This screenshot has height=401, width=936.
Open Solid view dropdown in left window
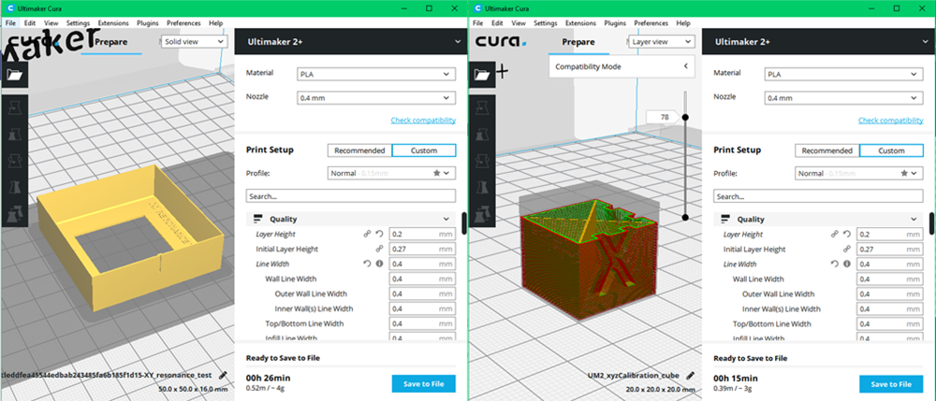pos(194,42)
